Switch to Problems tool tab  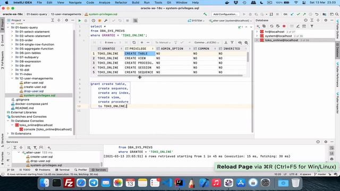(42, 170)
